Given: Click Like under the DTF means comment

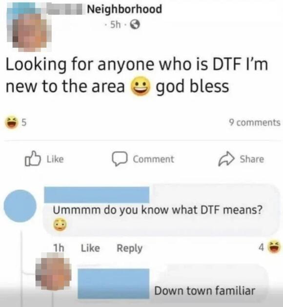Looking at the screenshot, I should click(x=90, y=248).
